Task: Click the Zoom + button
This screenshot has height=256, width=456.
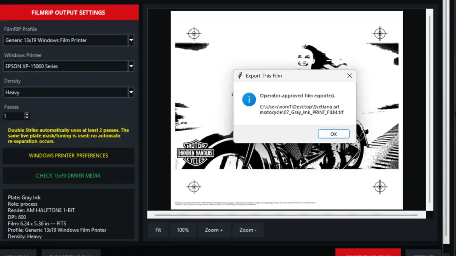Action: point(214,230)
